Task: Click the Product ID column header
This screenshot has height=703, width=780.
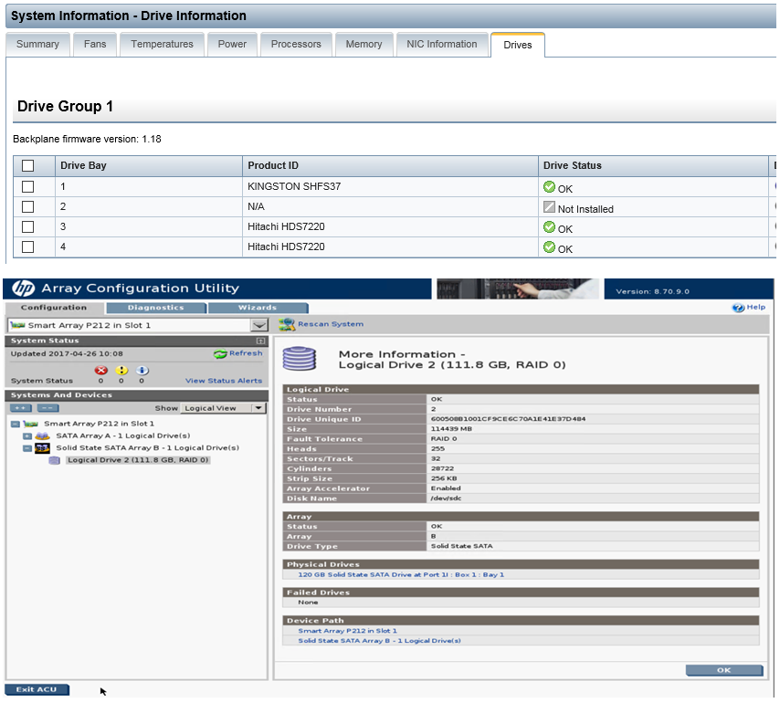Action: 390,166
